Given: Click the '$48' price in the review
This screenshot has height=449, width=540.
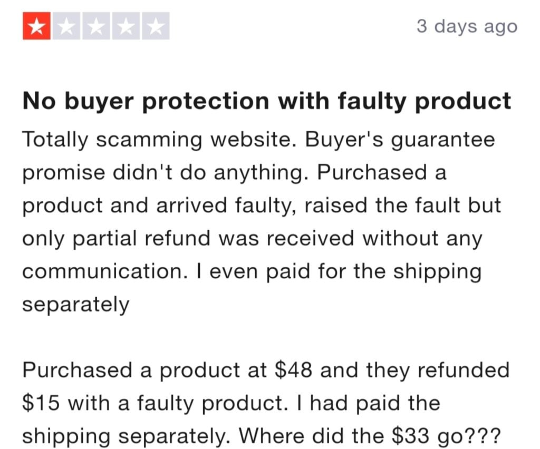Looking at the screenshot, I should pos(294,370).
